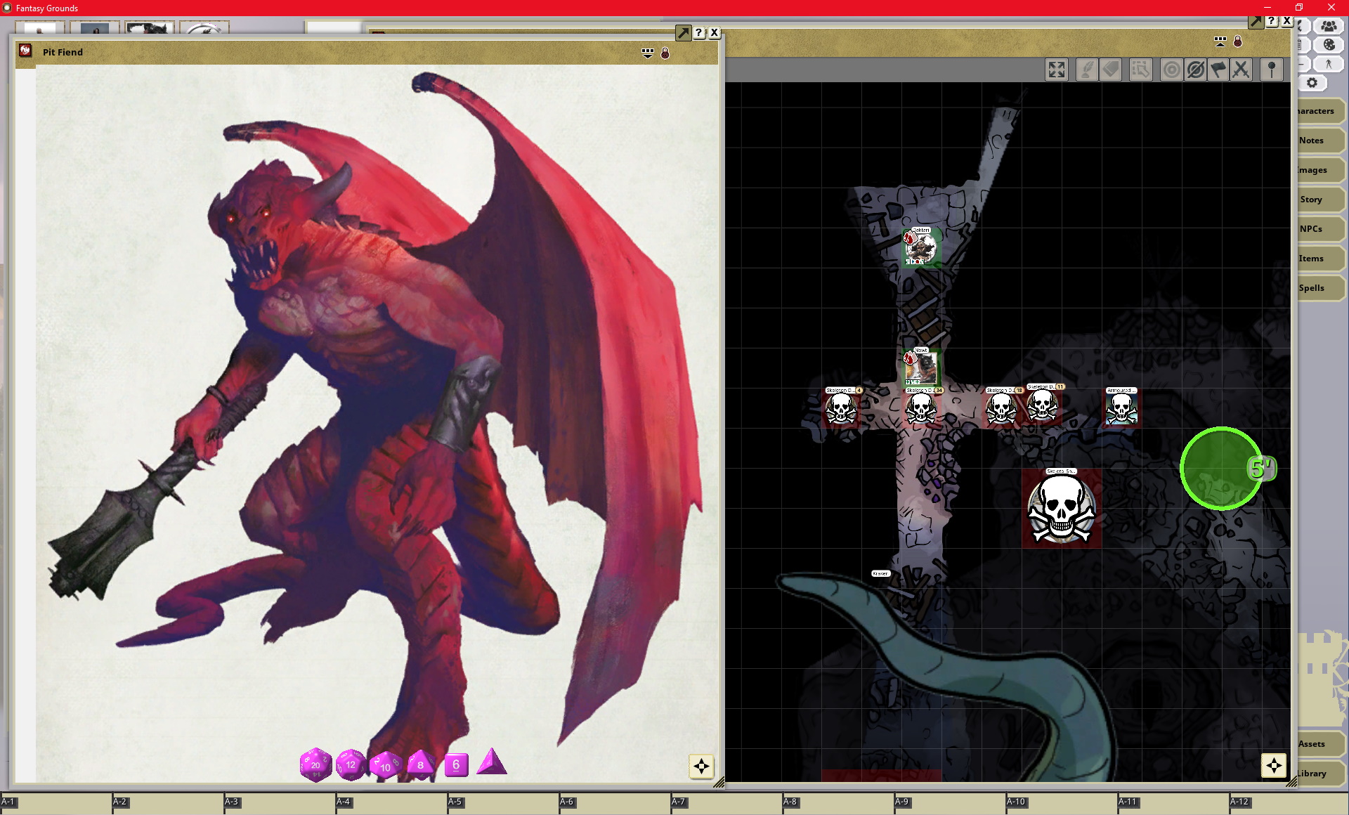The width and height of the screenshot is (1349, 815).
Task: Close the map window
Action: (x=1287, y=21)
